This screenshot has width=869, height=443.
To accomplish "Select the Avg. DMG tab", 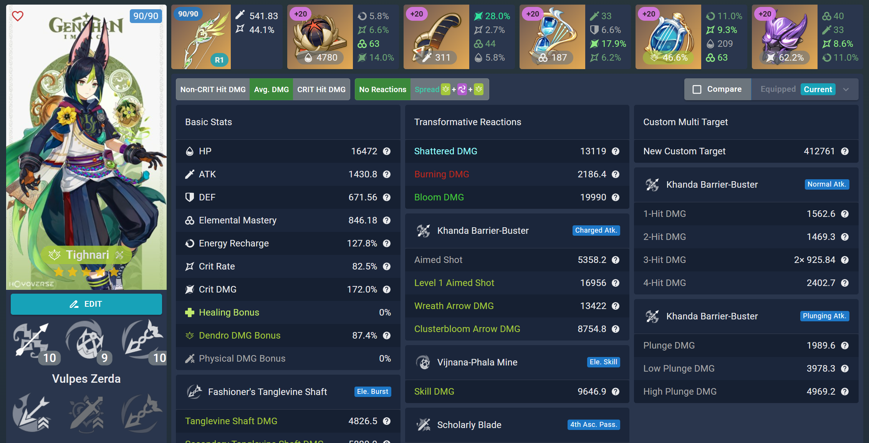I will 271,89.
